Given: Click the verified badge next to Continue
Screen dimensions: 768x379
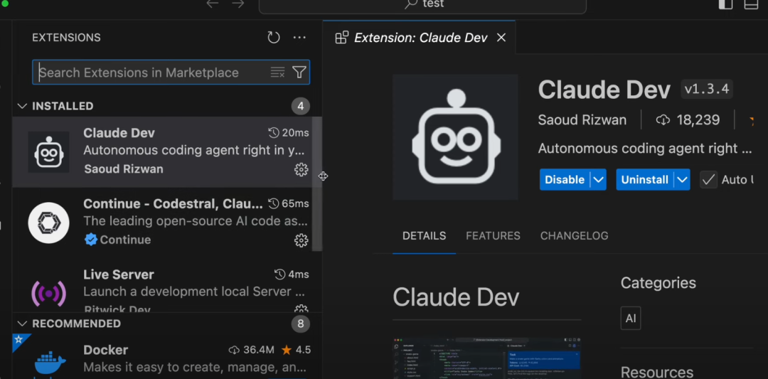Looking at the screenshot, I should point(90,240).
